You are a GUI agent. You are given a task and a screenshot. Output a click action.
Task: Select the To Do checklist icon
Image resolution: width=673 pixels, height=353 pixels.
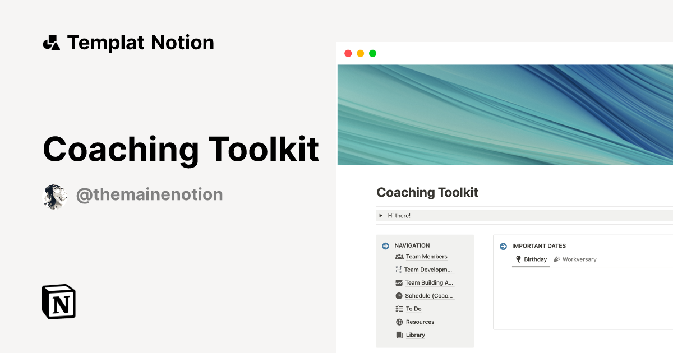(399, 309)
